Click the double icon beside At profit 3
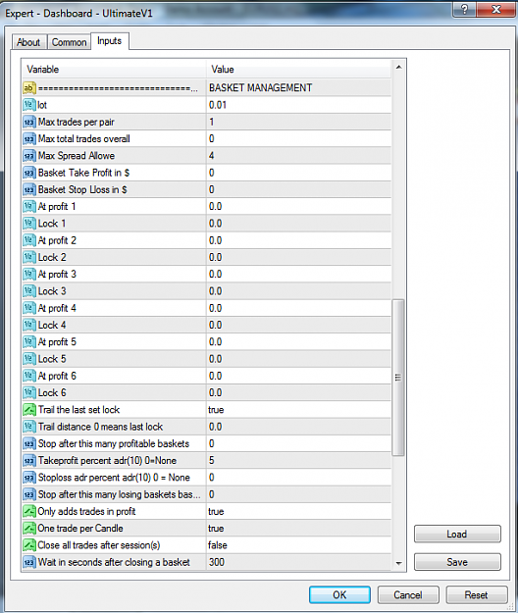This screenshot has height=613, width=518. tap(29, 275)
